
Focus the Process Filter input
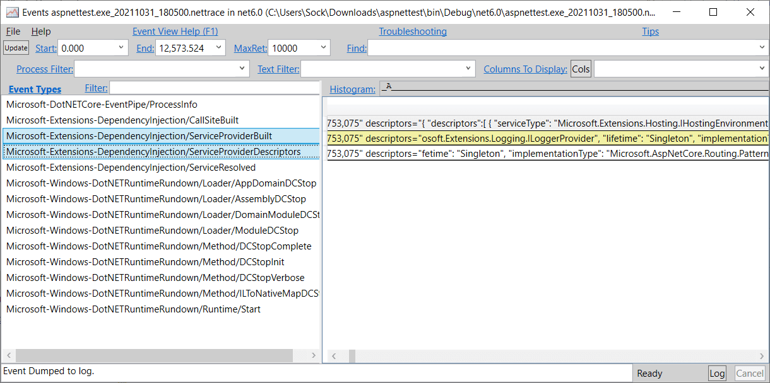[156, 69]
